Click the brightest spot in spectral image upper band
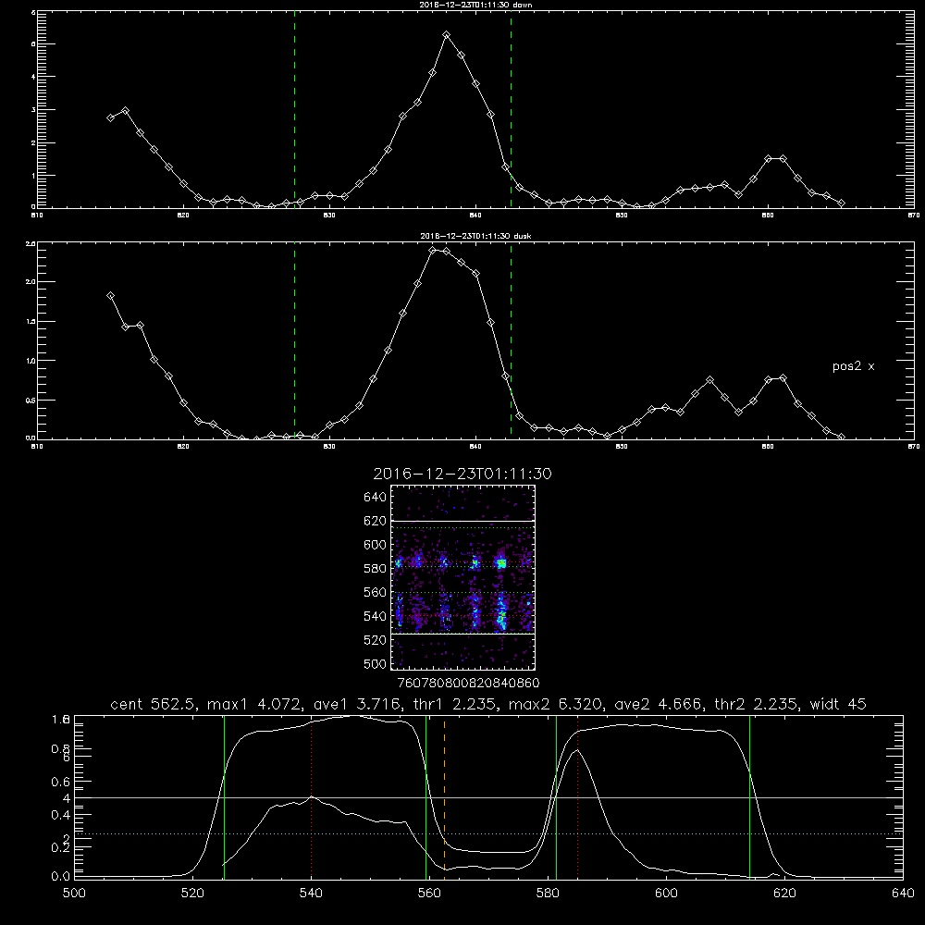The width and height of the screenshot is (925, 925). pyautogui.click(x=501, y=564)
